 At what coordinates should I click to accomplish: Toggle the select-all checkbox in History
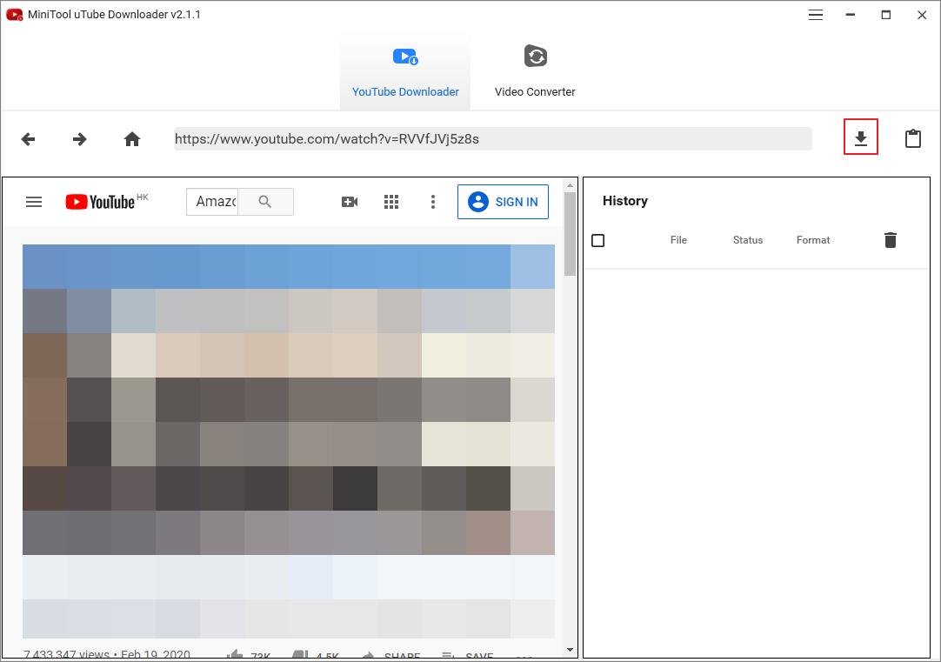(597, 241)
